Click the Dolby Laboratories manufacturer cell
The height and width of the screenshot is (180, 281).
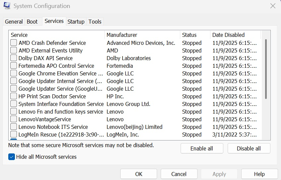129,58
